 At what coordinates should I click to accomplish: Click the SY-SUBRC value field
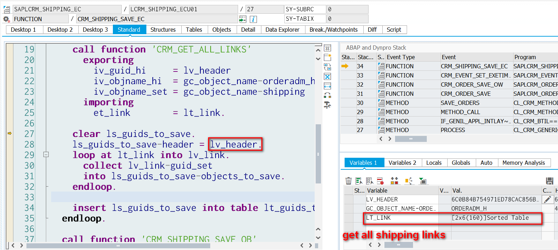coord(347,9)
